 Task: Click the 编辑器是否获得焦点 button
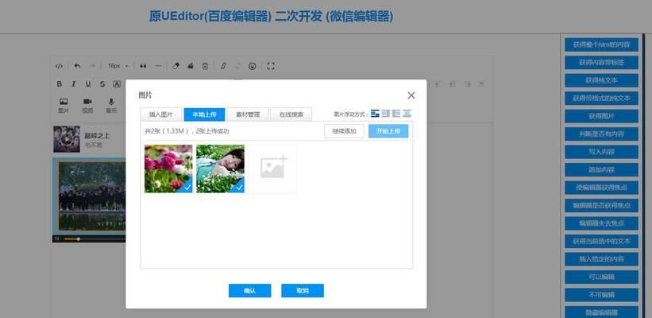[x=601, y=206]
